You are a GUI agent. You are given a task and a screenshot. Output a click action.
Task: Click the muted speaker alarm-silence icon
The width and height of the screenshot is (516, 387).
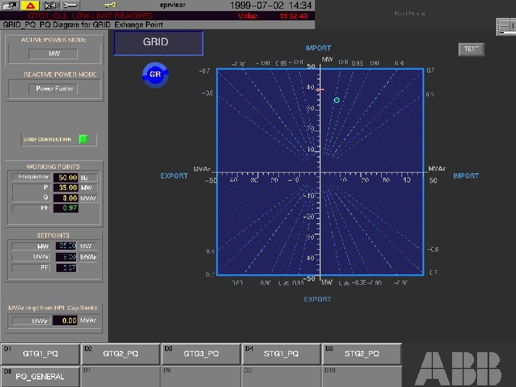51,5
